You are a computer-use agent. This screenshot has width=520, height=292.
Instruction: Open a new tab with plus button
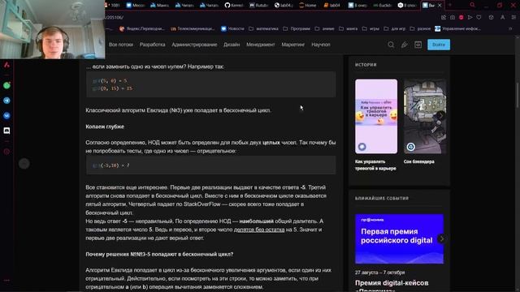point(450,5)
